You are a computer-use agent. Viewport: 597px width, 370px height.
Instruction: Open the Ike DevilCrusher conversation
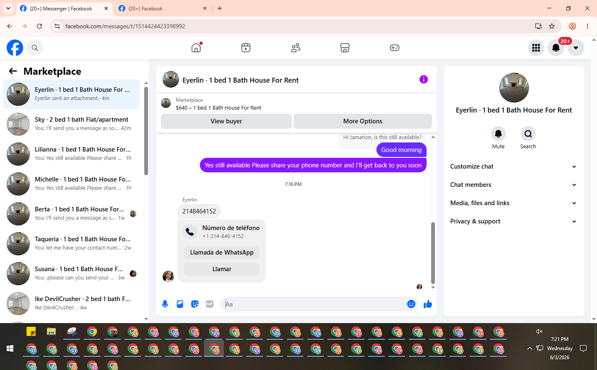pyautogui.click(x=71, y=304)
